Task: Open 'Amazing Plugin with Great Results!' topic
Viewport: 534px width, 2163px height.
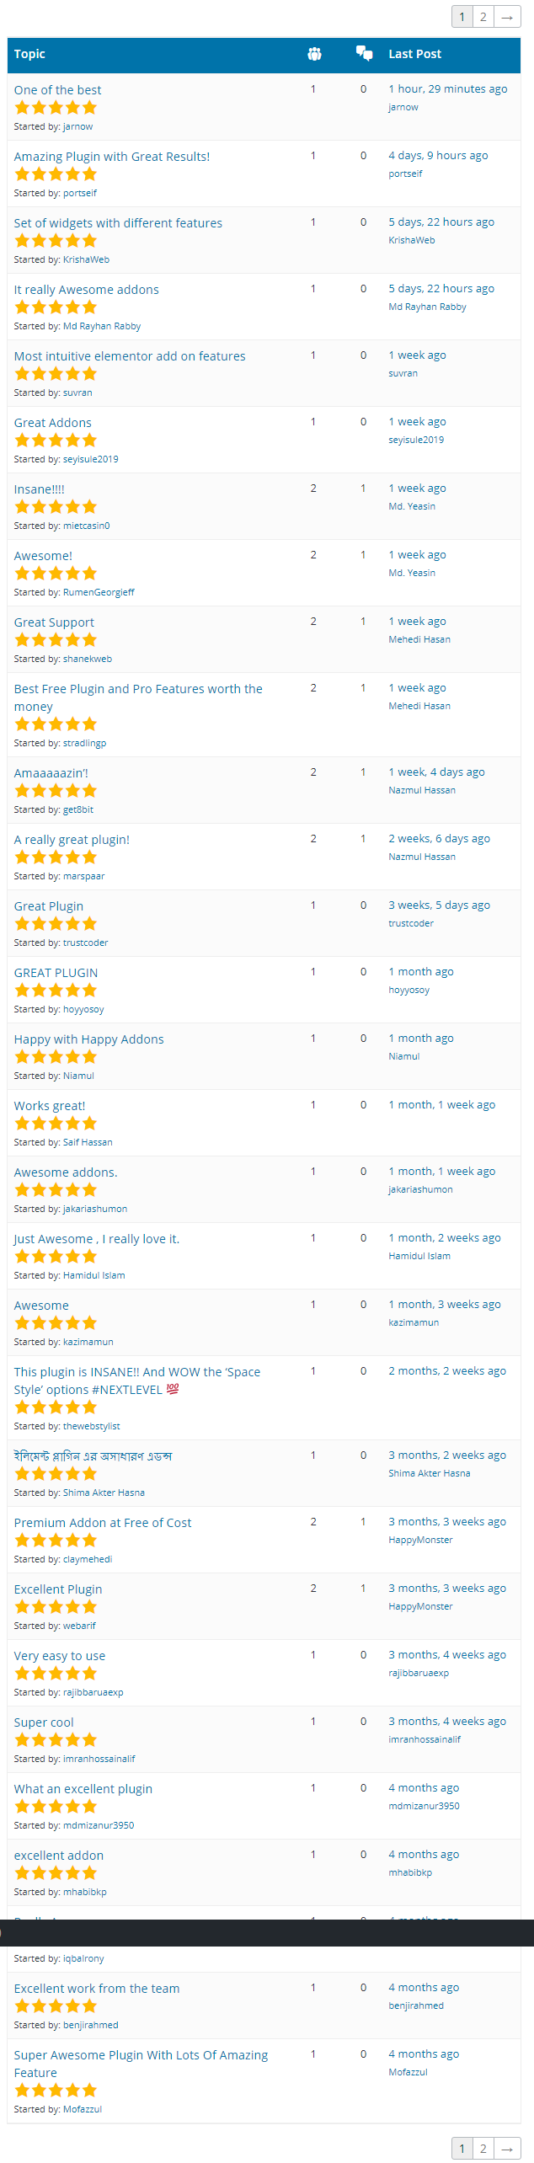Action: click(x=112, y=157)
